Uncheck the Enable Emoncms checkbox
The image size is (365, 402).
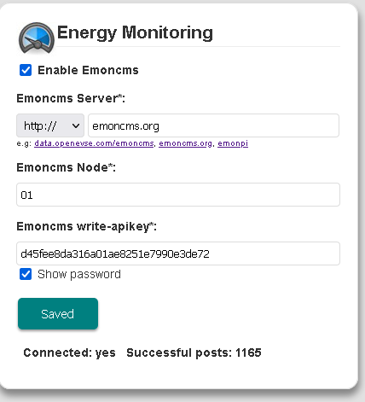(26, 70)
